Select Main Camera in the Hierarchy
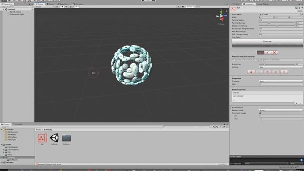304x171 pixels. pyautogui.click(x=15, y=12)
